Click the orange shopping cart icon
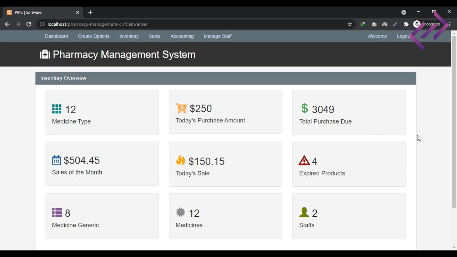This screenshot has width=457, height=257. (181, 108)
